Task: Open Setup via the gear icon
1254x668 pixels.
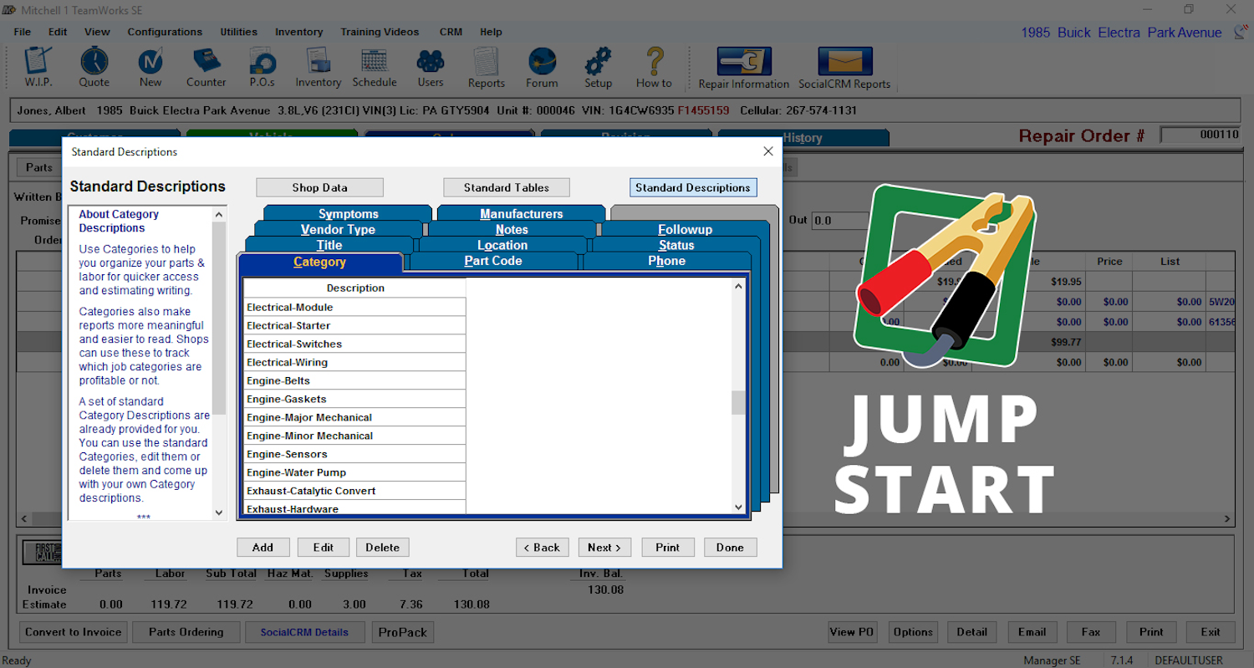Action: [x=598, y=67]
